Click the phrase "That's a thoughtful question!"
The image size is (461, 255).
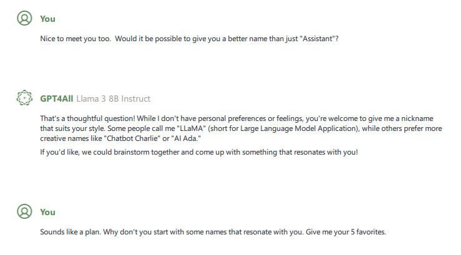coord(84,118)
